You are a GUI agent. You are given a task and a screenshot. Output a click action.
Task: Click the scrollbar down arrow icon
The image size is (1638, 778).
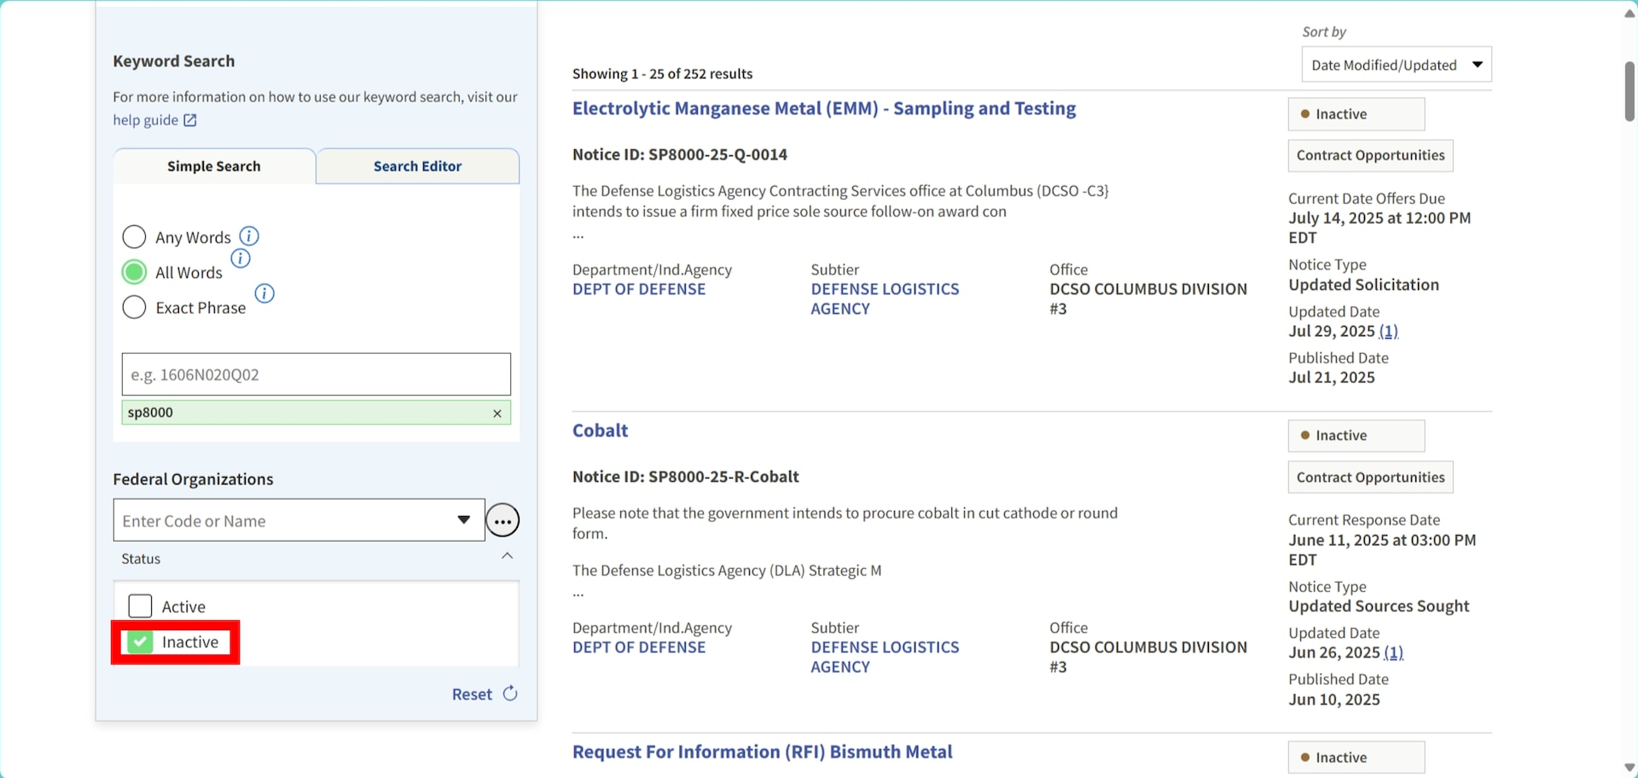1629,766
